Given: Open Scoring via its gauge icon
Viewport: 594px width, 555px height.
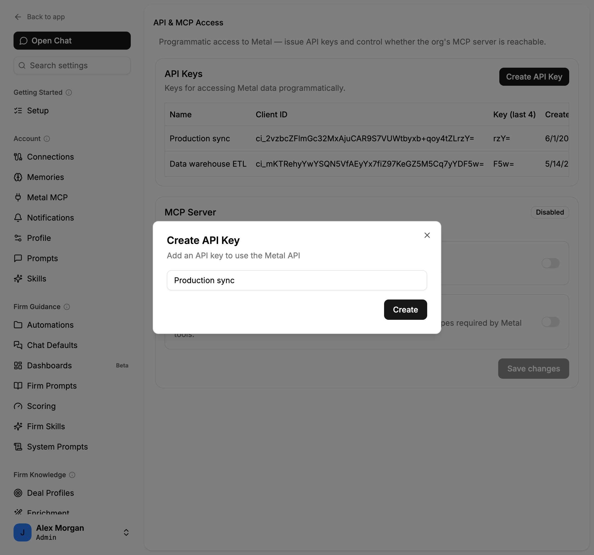Looking at the screenshot, I should [x=18, y=406].
